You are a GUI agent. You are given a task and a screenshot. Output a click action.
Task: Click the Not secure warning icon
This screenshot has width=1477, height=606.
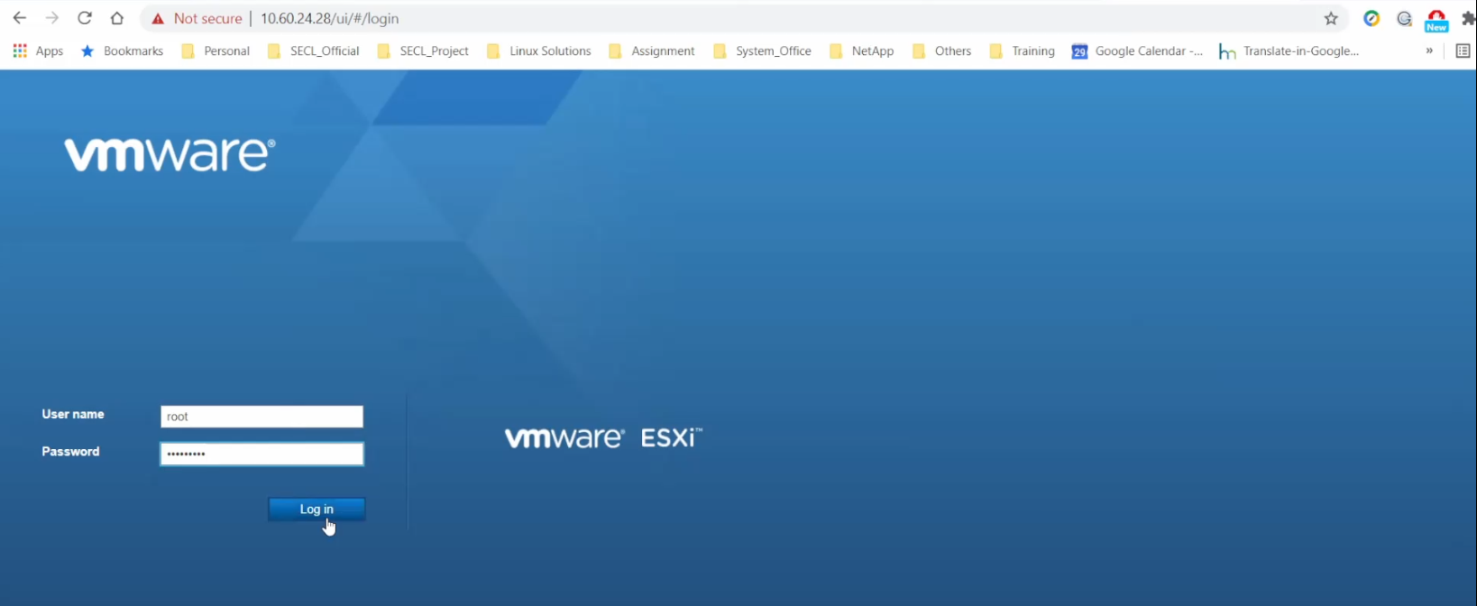pos(159,19)
